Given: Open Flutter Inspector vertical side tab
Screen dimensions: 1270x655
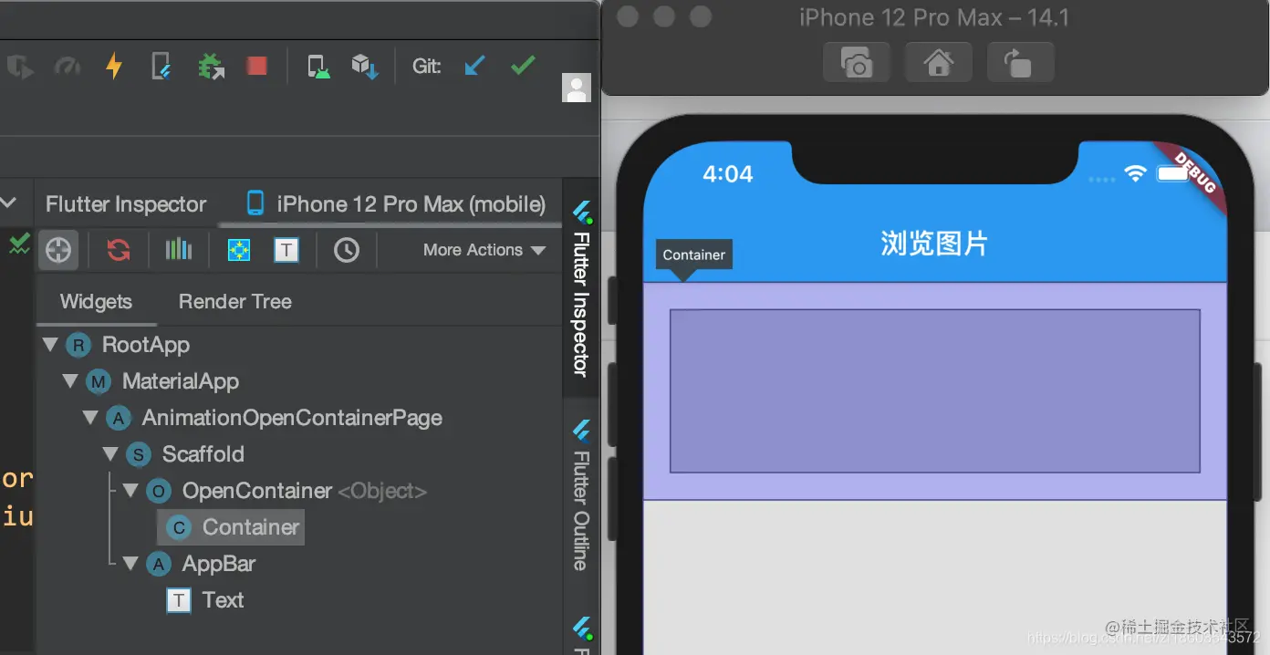Looking at the screenshot, I should click(581, 288).
